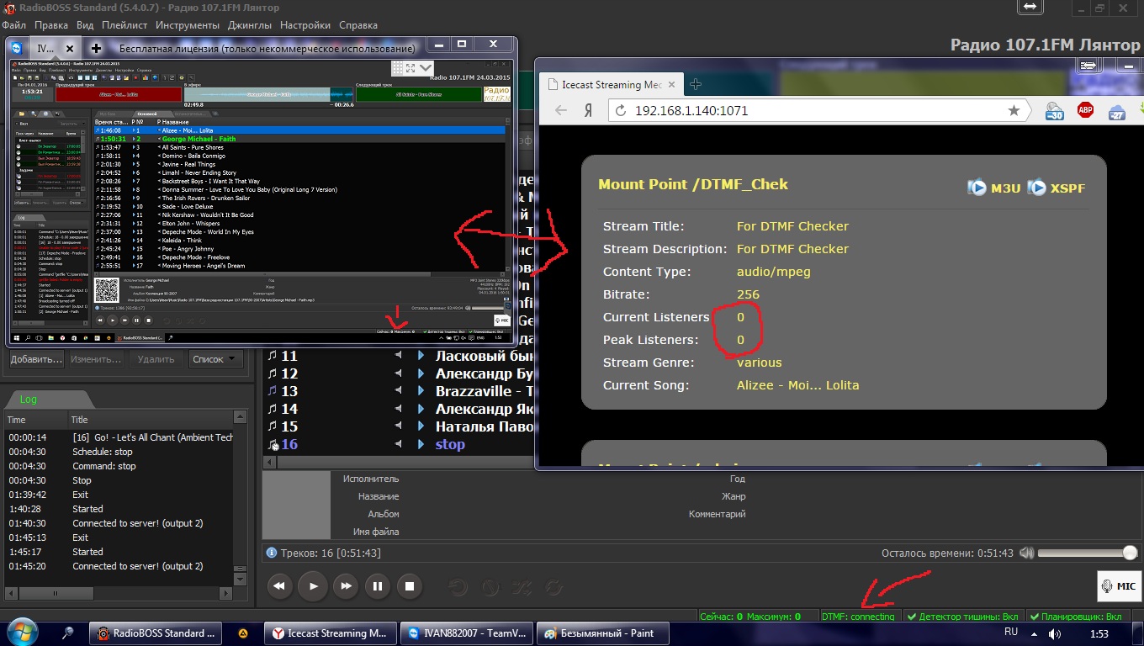This screenshot has width=1144, height=646.
Task: Close the IV... session tab in TeamViewer
Action: tap(70, 49)
